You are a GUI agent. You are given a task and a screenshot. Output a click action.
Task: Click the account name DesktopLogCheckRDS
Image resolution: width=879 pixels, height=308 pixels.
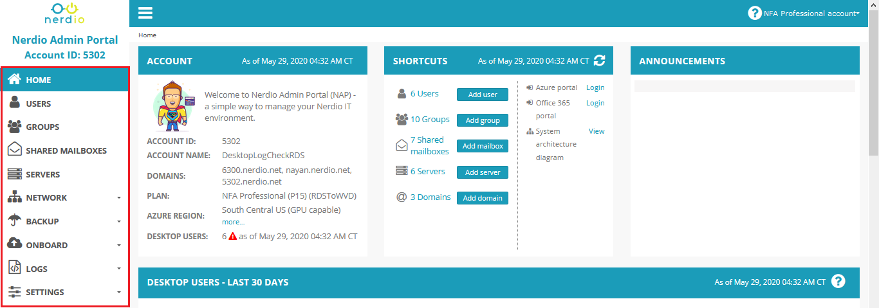click(263, 155)
